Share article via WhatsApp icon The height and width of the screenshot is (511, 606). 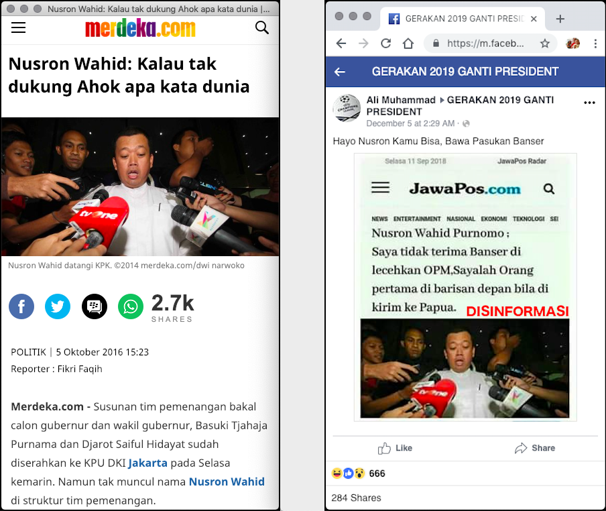click(131, 306)
